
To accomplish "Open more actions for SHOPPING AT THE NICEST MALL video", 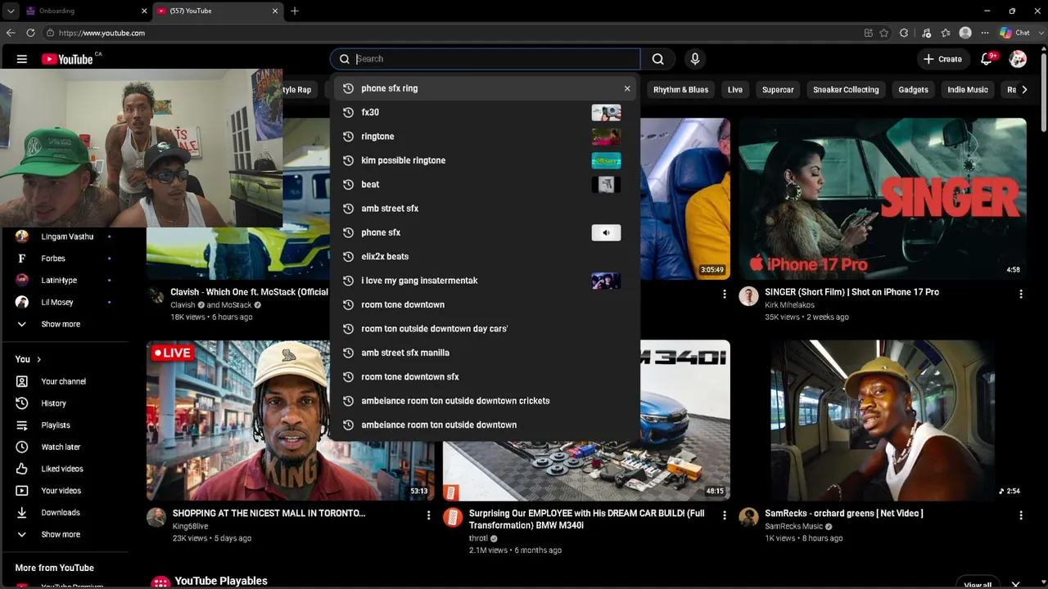I will pyautogui.click(x=428, y=515).
